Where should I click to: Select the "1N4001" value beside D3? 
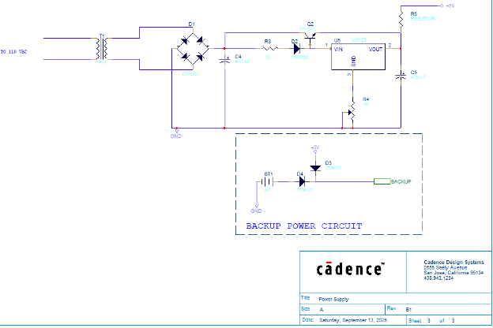333,168
